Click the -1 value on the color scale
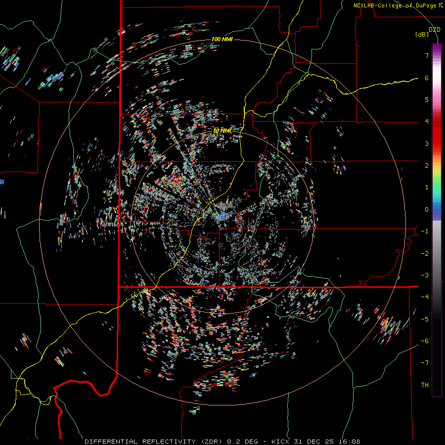The height and width of the screenshot is (445, 445). coord(425,231)
